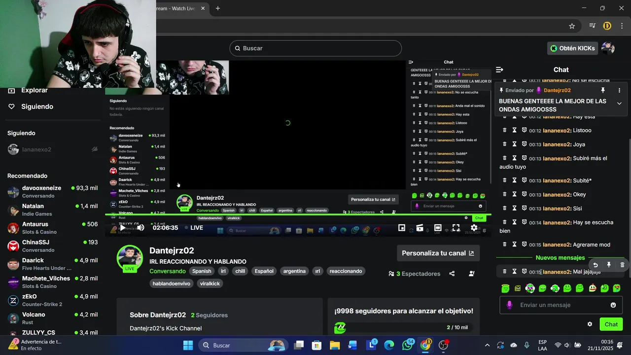The height and width of the screenshot is (355, 631).
Task: Click the follow user icon
Action: [472, 274]
